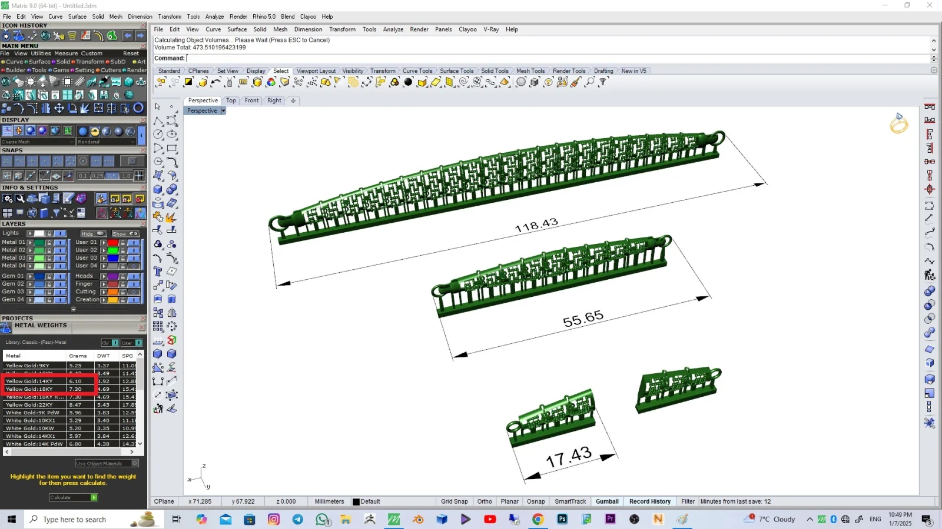
Task: Toggle SmartTrack in status bar
Action: pos(570,502)
